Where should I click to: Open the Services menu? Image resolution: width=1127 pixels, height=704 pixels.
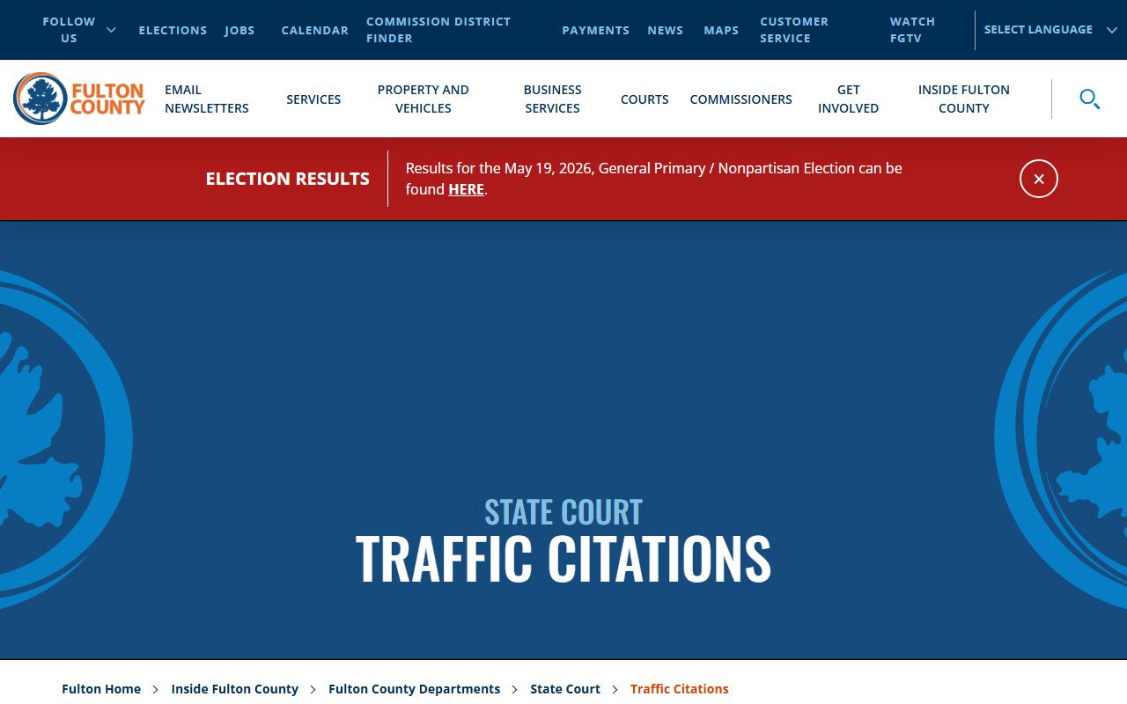[x=313, y=99]
